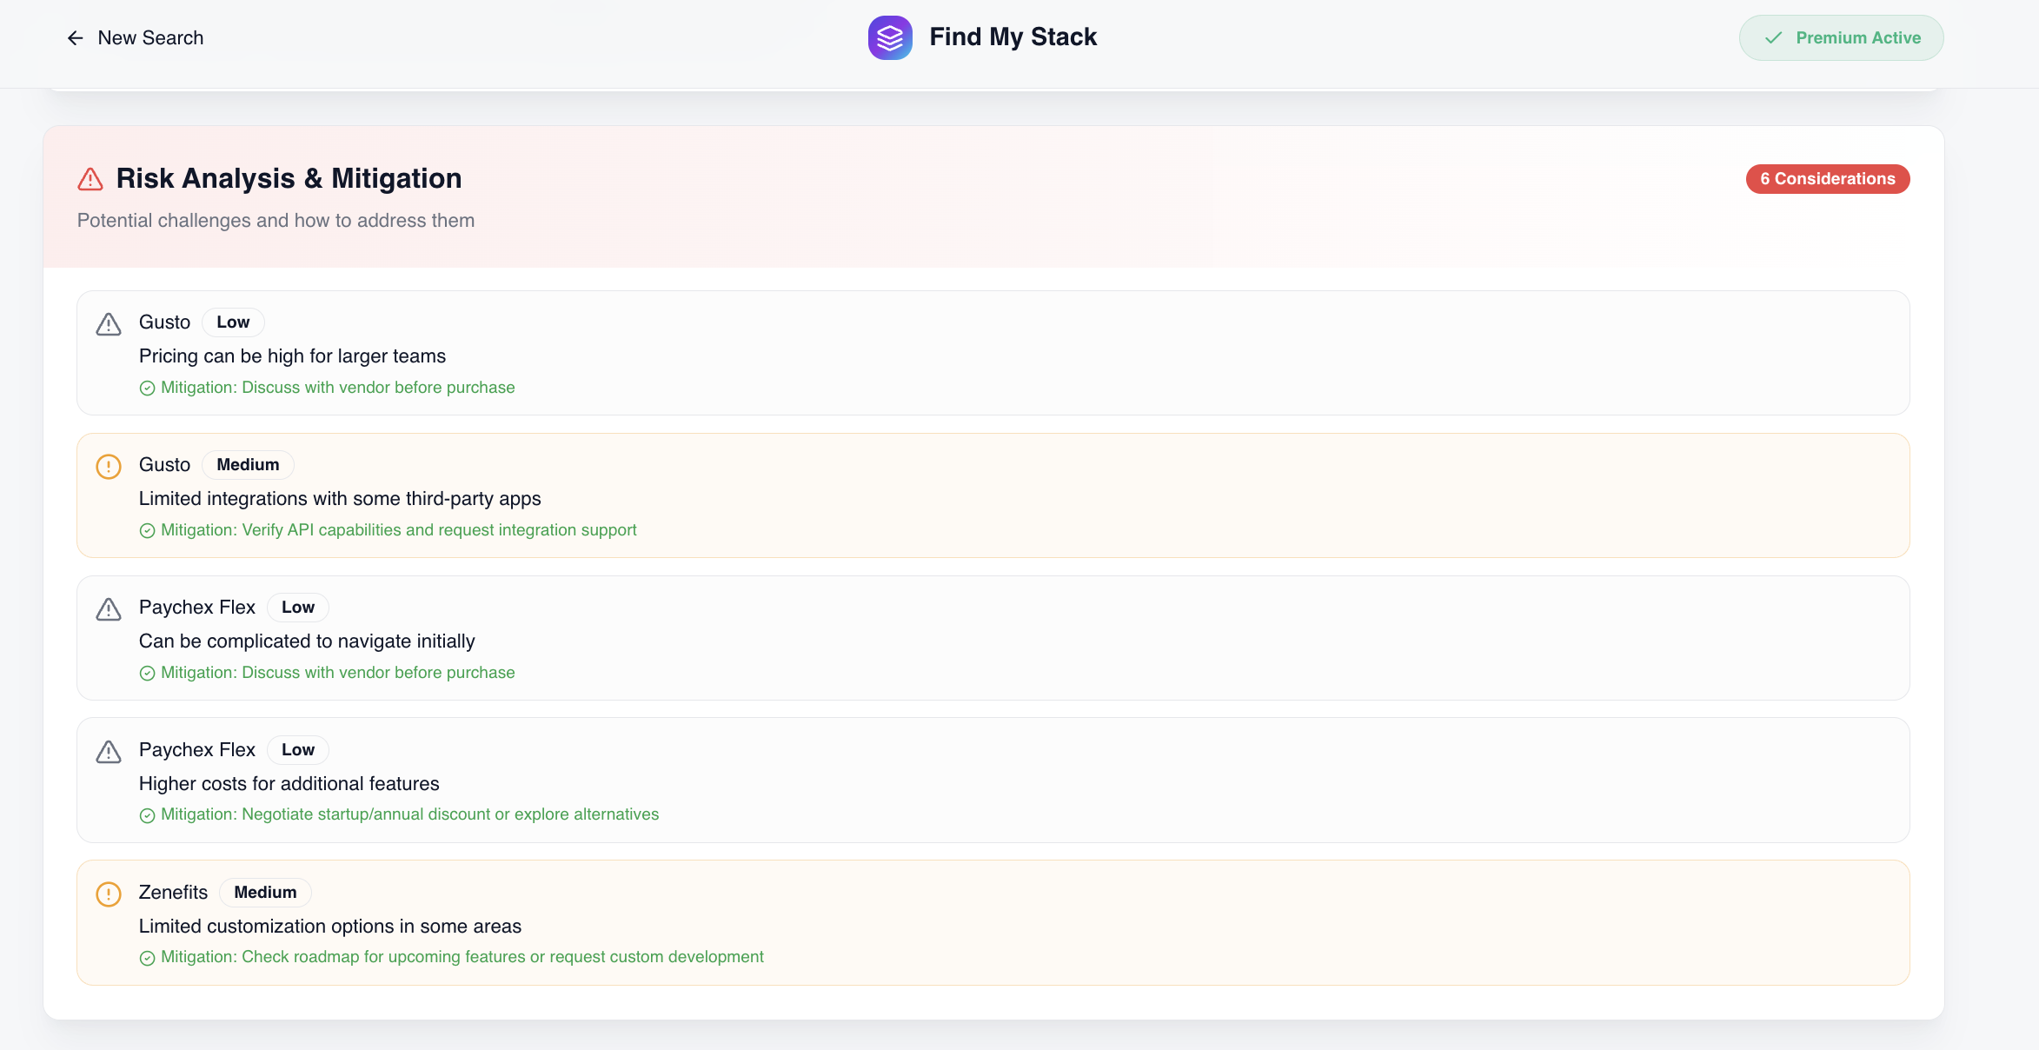Click the green checkmark on Gusto's pricing mitigation

tap(146, 388)
